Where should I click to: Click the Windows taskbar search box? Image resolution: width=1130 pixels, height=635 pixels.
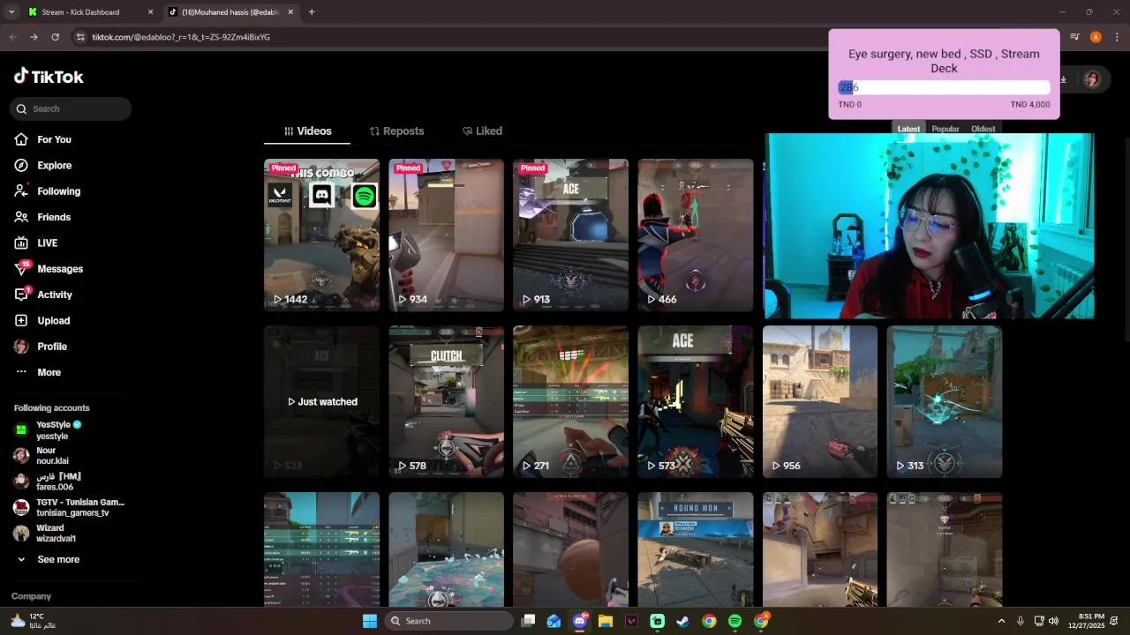pyautogui.click(x=449, y=621)
